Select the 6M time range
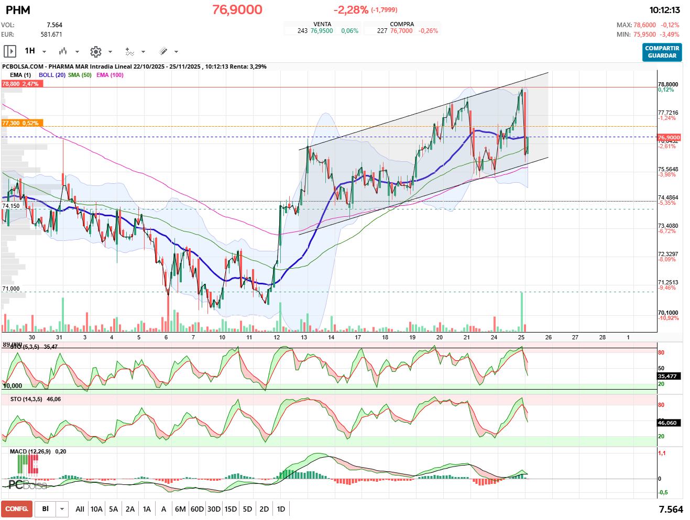The width and height of the screenshot is (690, 520). click(x=180, y=509)
